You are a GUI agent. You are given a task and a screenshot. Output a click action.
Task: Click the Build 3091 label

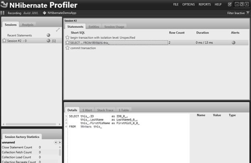pos(31,13)
